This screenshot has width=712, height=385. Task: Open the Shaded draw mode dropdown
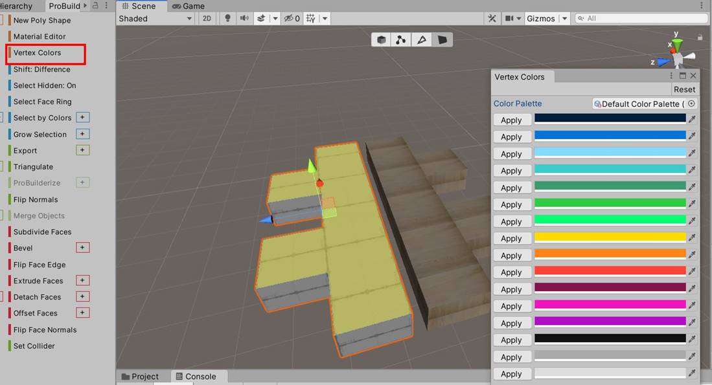click(155, 18)
